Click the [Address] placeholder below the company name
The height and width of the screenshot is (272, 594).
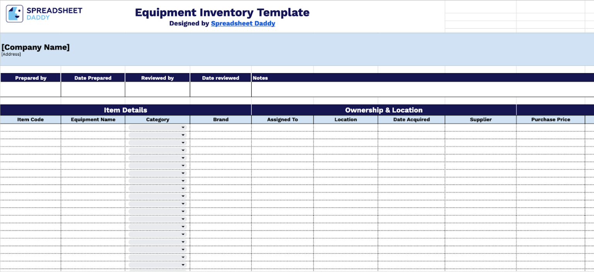point(11,54)
